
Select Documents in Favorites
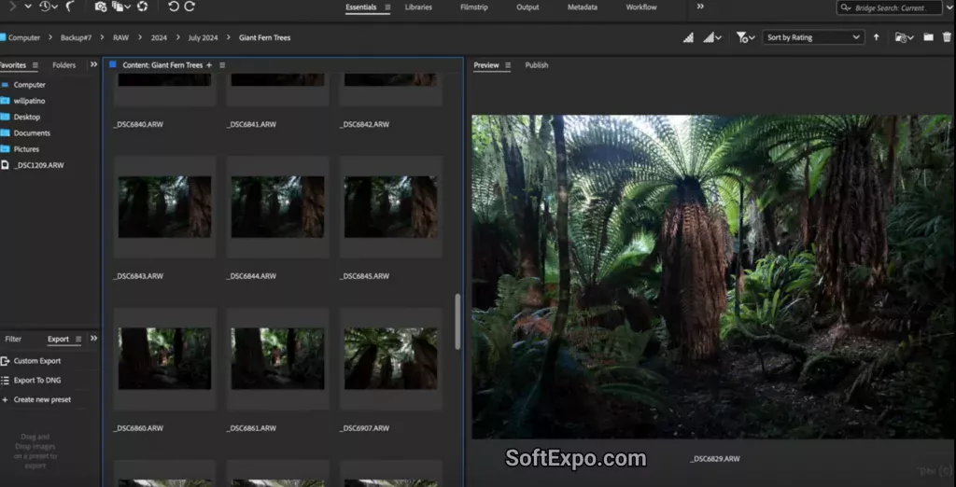pos(32,132)
